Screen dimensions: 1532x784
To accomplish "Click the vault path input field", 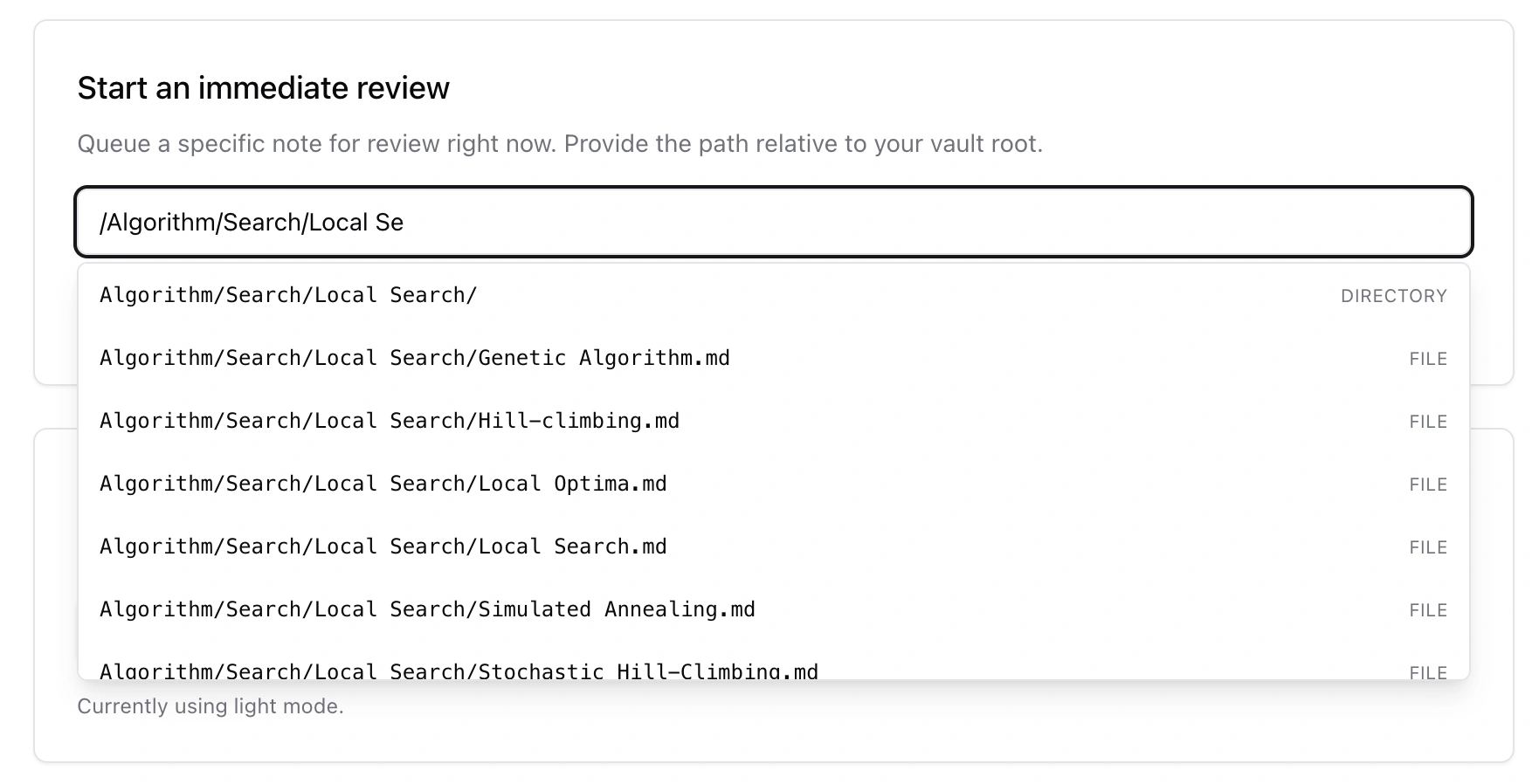I will coord(773,222).
